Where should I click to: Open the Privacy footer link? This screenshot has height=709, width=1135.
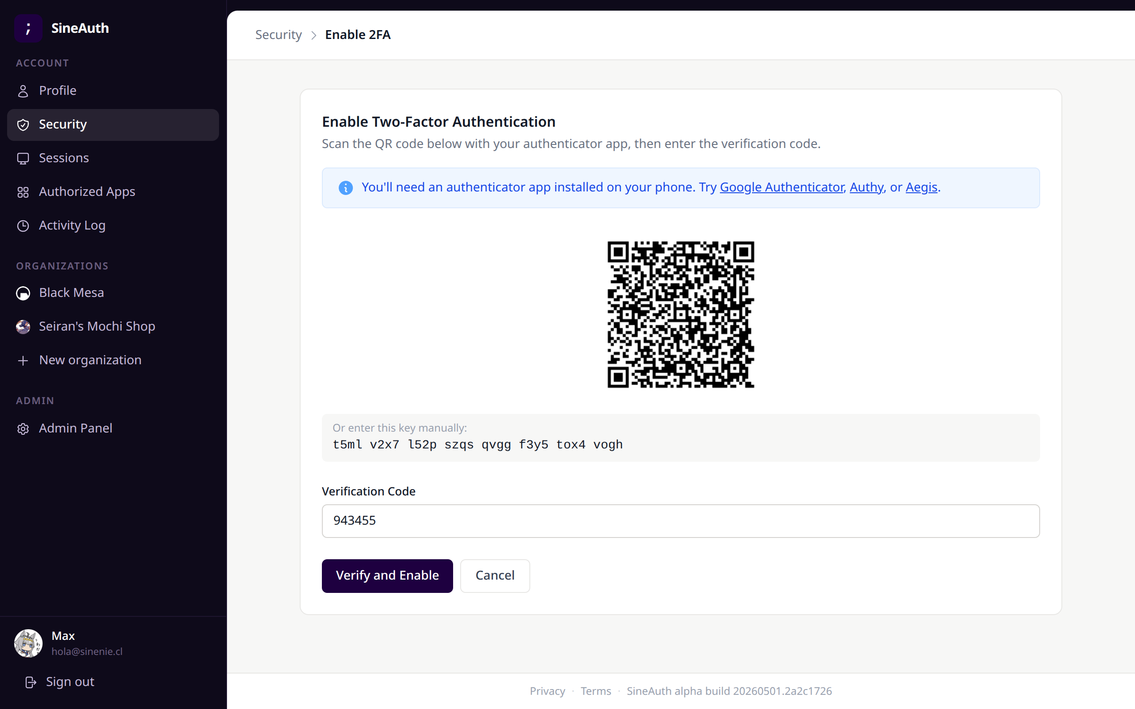click(548, 691)
